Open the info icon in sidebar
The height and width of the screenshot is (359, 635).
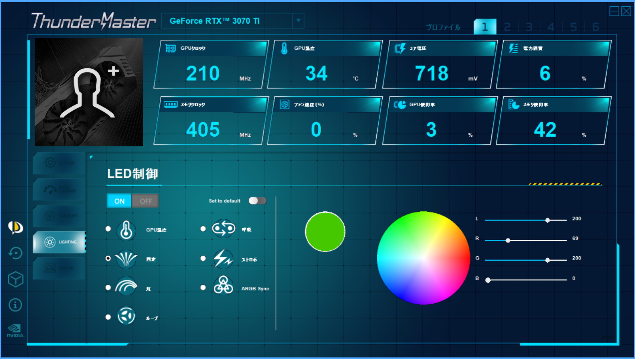(15, 305)
